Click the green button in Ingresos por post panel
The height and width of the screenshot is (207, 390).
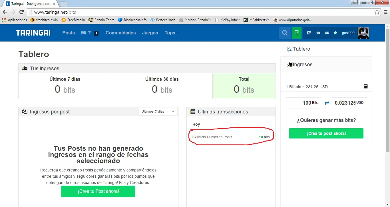coord(98,191)
